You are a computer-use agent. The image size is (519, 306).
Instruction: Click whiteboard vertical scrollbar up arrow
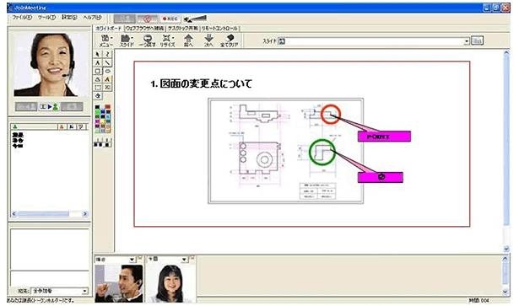pos(506,53)
